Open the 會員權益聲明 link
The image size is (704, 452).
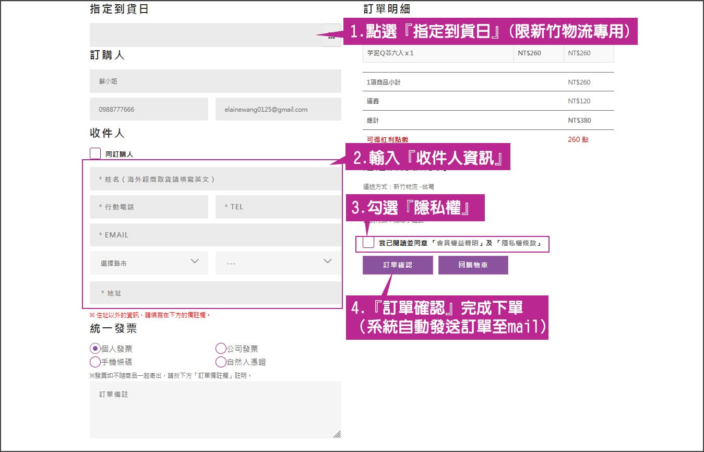click(x=459, y=243)
